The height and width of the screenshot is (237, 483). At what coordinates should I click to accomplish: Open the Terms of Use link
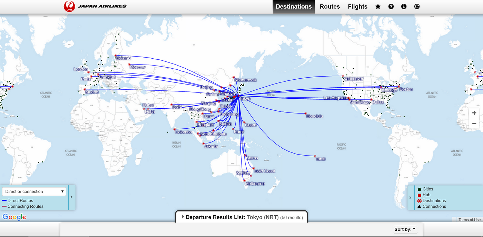point(470,220)
